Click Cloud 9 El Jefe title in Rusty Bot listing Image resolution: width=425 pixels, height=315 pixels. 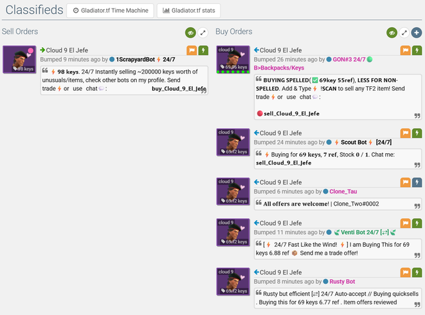(280, 273)
